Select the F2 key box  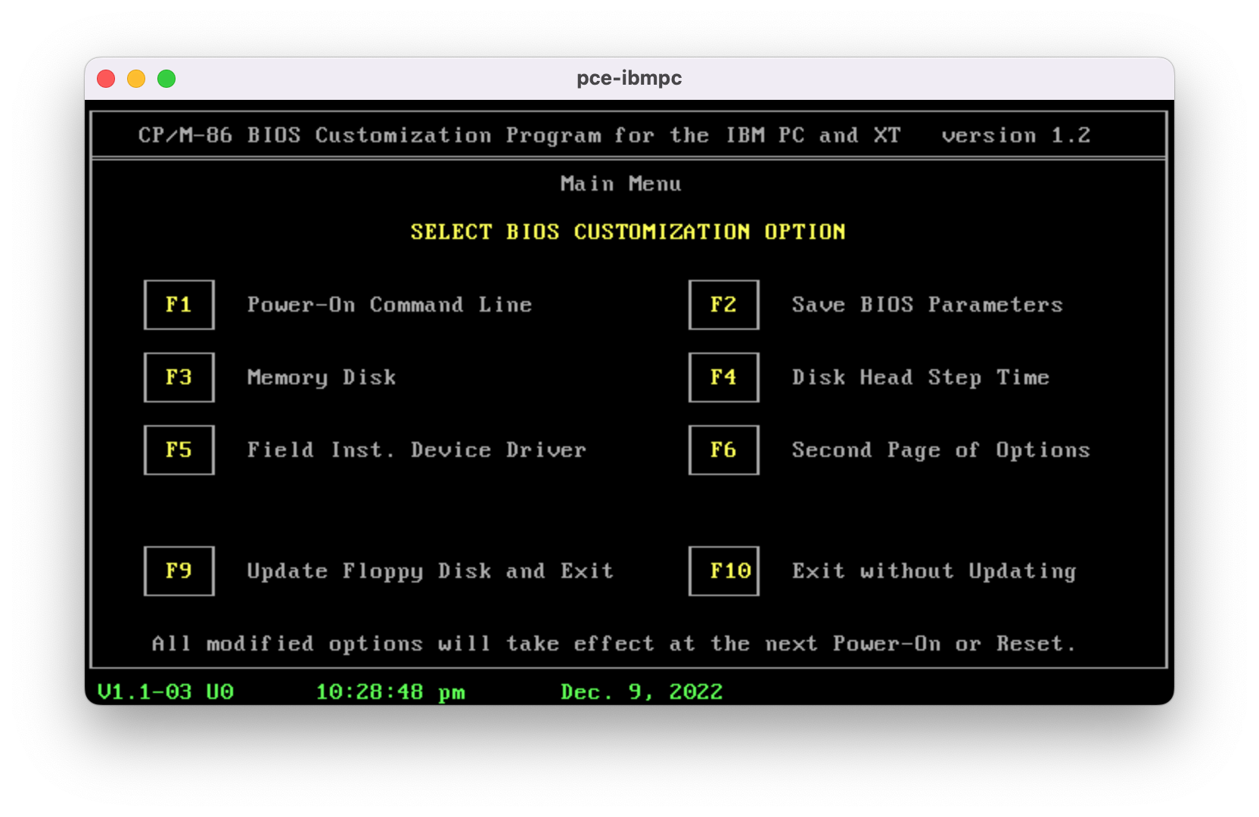coord(724,305)
